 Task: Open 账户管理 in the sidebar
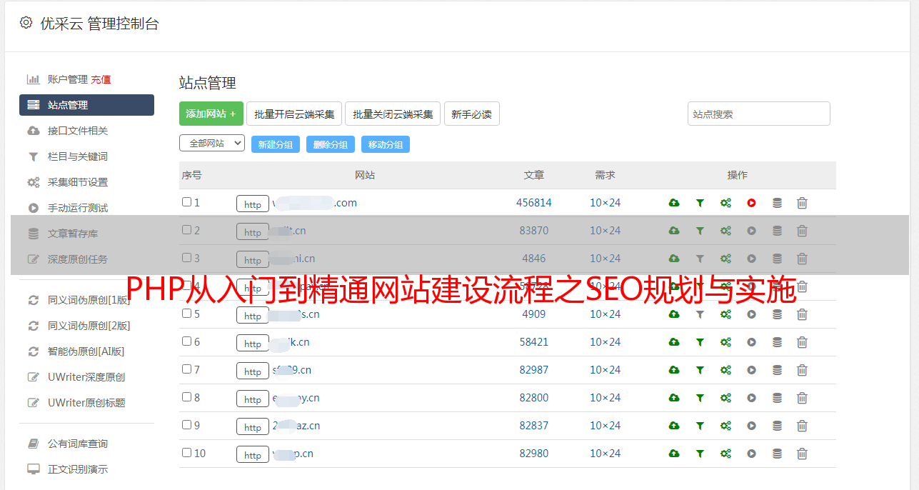[x=68, y=79]
